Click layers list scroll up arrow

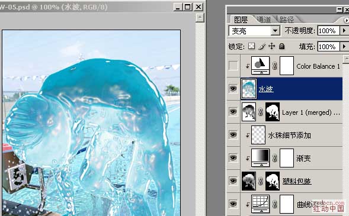pyautogui.click(x=346, y=59)
